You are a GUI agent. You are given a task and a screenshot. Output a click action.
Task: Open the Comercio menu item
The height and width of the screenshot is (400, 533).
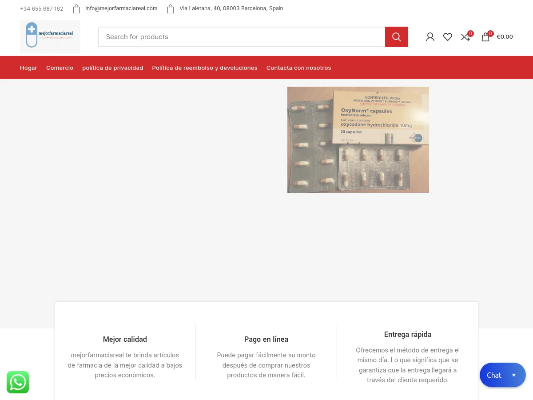(60, 68)
